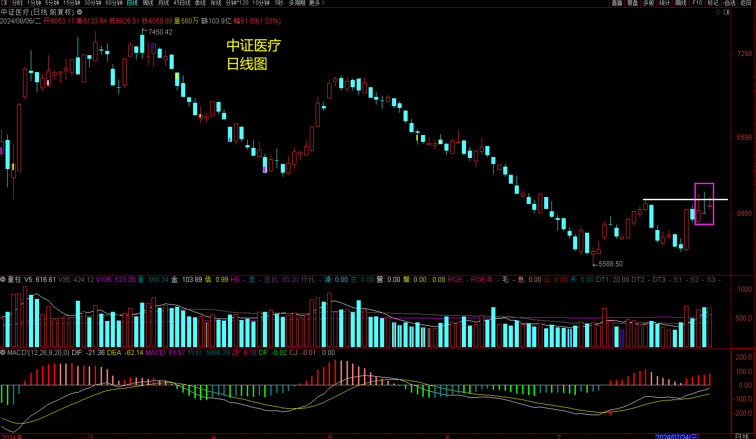The height and width of the screenshot is (439, 756).
Task: Open 多周期 multi-period view
Action: pos(297,3)
